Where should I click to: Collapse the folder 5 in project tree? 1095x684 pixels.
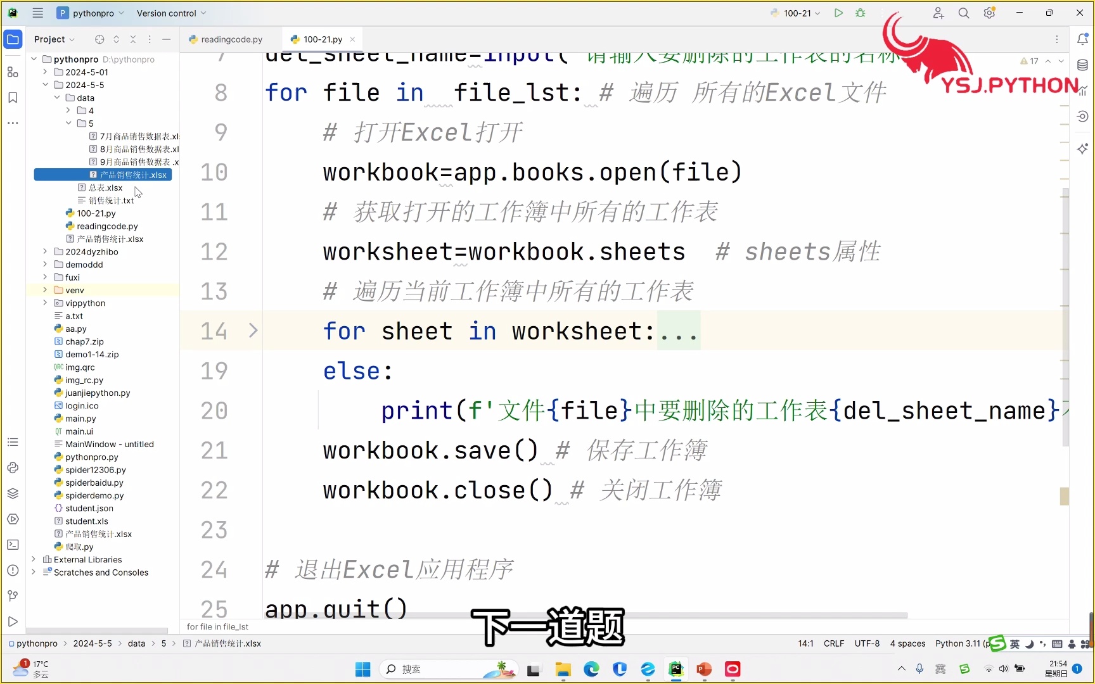(x=68, y=123)
